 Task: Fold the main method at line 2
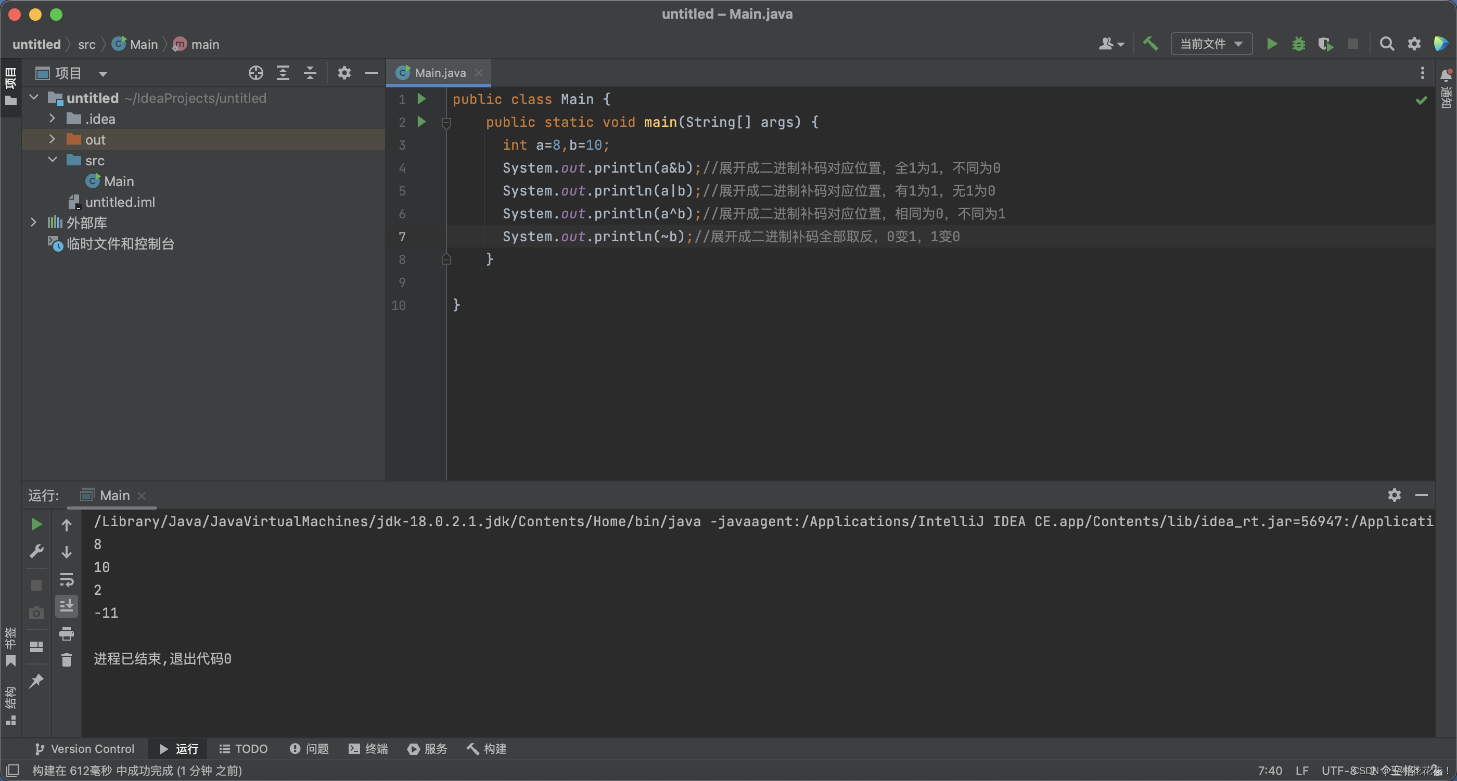click(x=446, y=122)
